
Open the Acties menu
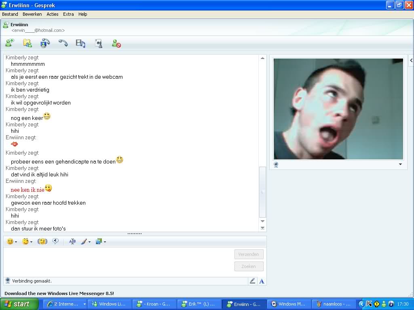[x=53, y=14]
